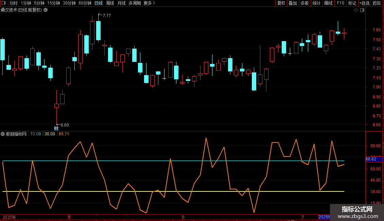Click the month 6 timeline marker
Image resolution: width=384 pixels, height=221 pixels.
[183, 217]
